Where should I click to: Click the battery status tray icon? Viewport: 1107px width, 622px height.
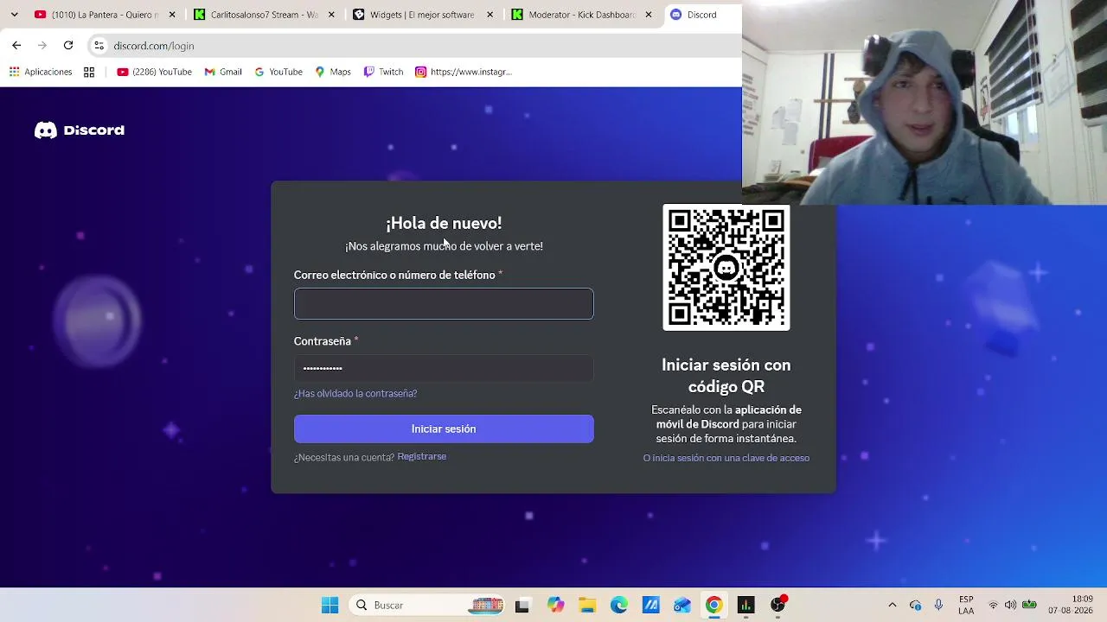[1030, 606]
